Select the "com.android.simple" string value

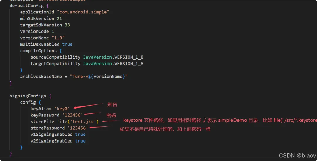pos(83,12)
